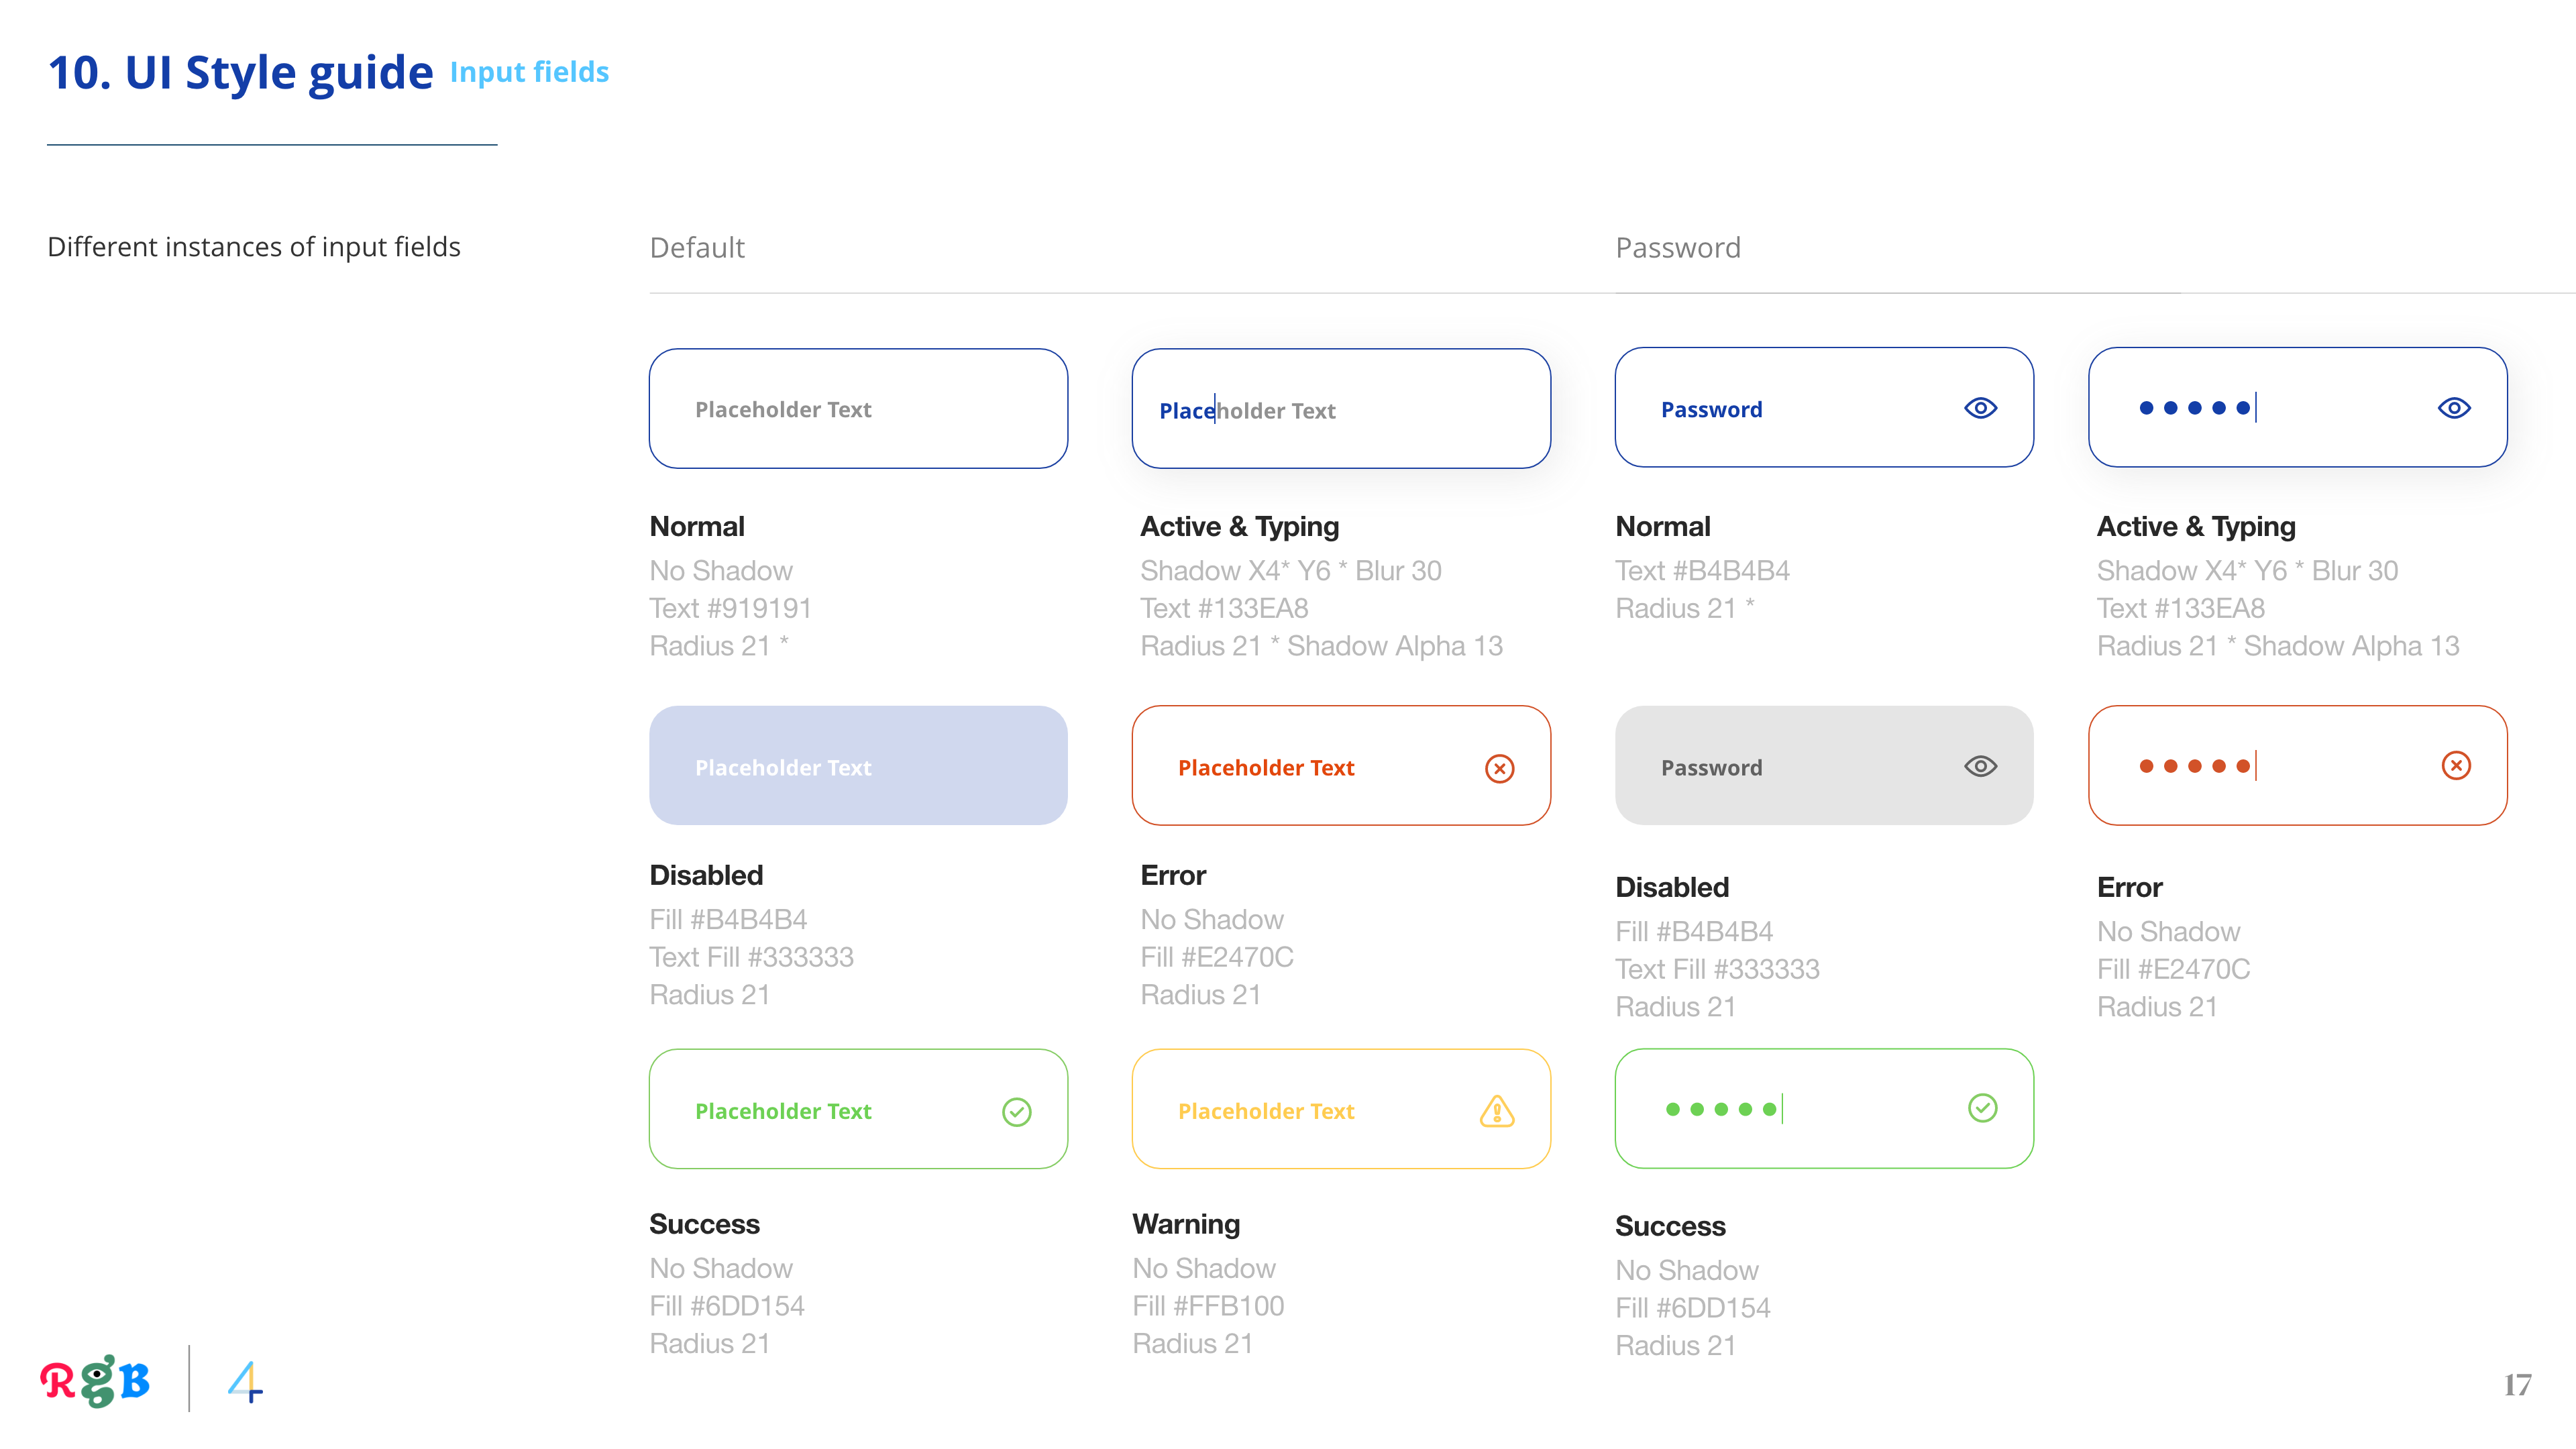Click red X icon in password dots error field
Viewport: 2576px width, 1449px height.
[x=2456, y=766]
